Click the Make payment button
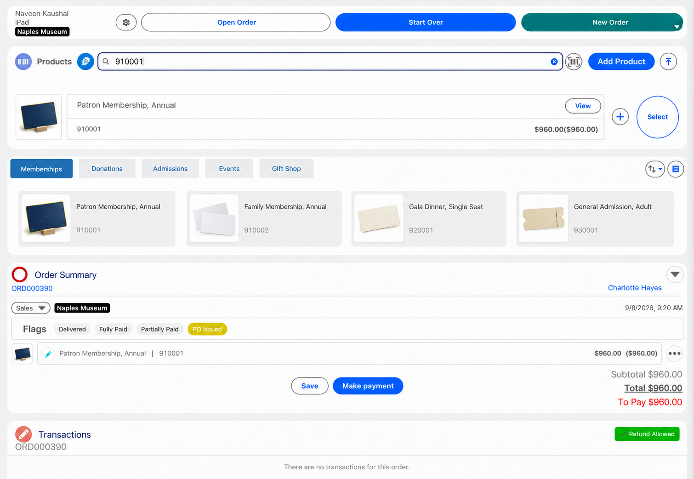This screenshot has width=694, height=479. pos(368,386)
